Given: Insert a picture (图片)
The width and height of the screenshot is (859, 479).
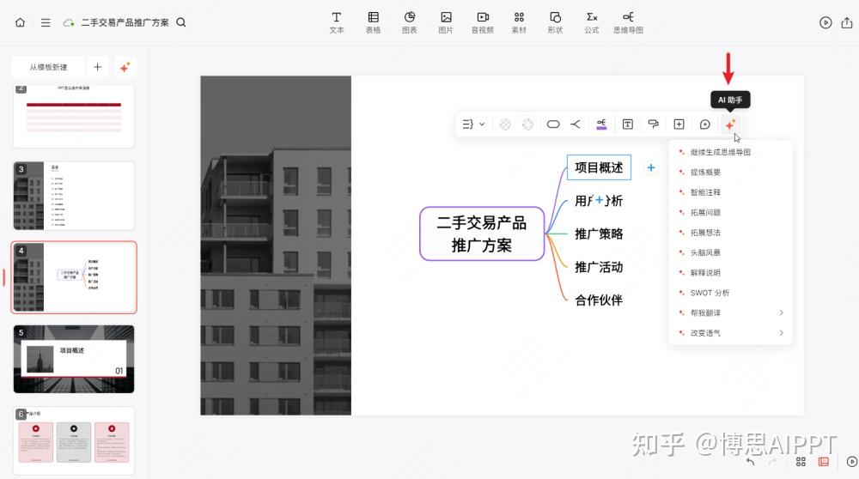Looking at the screenshot, I should pyautogui.click(x=446, y=22).
